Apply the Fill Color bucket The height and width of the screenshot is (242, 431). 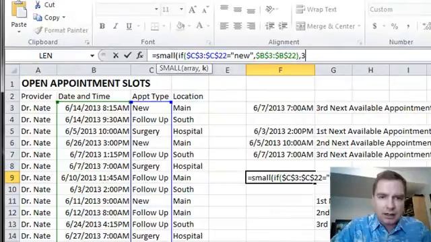(x=180, y=26)
